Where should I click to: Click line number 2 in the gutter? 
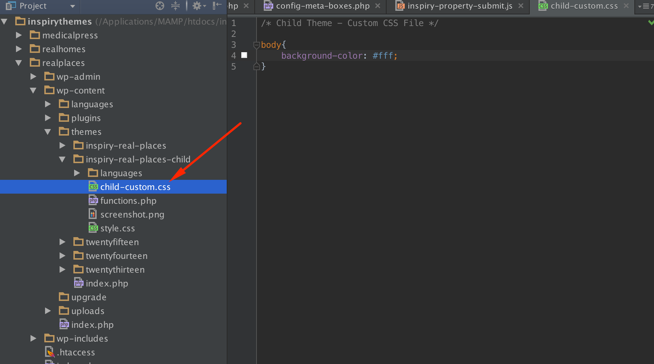(x=234, y=34)
